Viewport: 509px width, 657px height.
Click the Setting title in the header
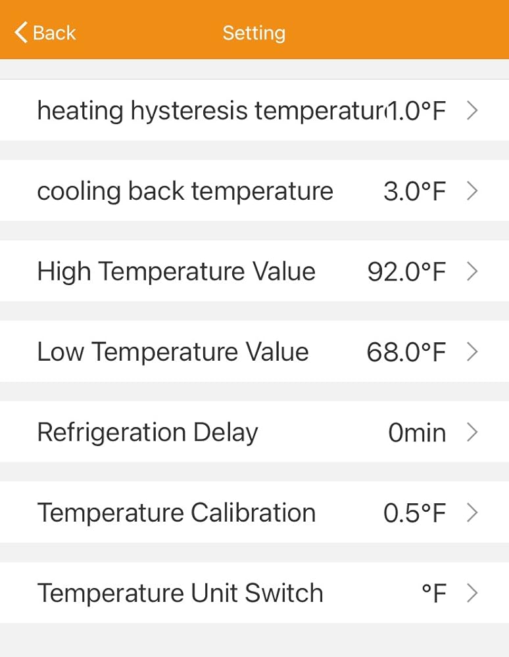[x=254, y=33]
